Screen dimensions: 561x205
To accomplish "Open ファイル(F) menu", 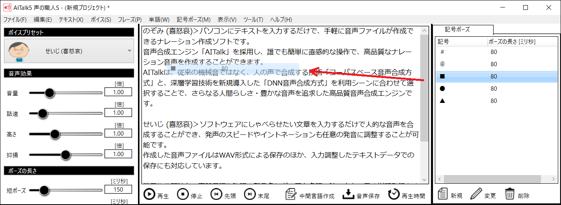I will pyautogui.click(x=15, y=20).
